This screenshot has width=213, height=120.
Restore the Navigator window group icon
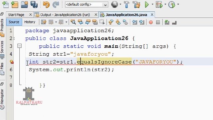(x=2, y=84)
